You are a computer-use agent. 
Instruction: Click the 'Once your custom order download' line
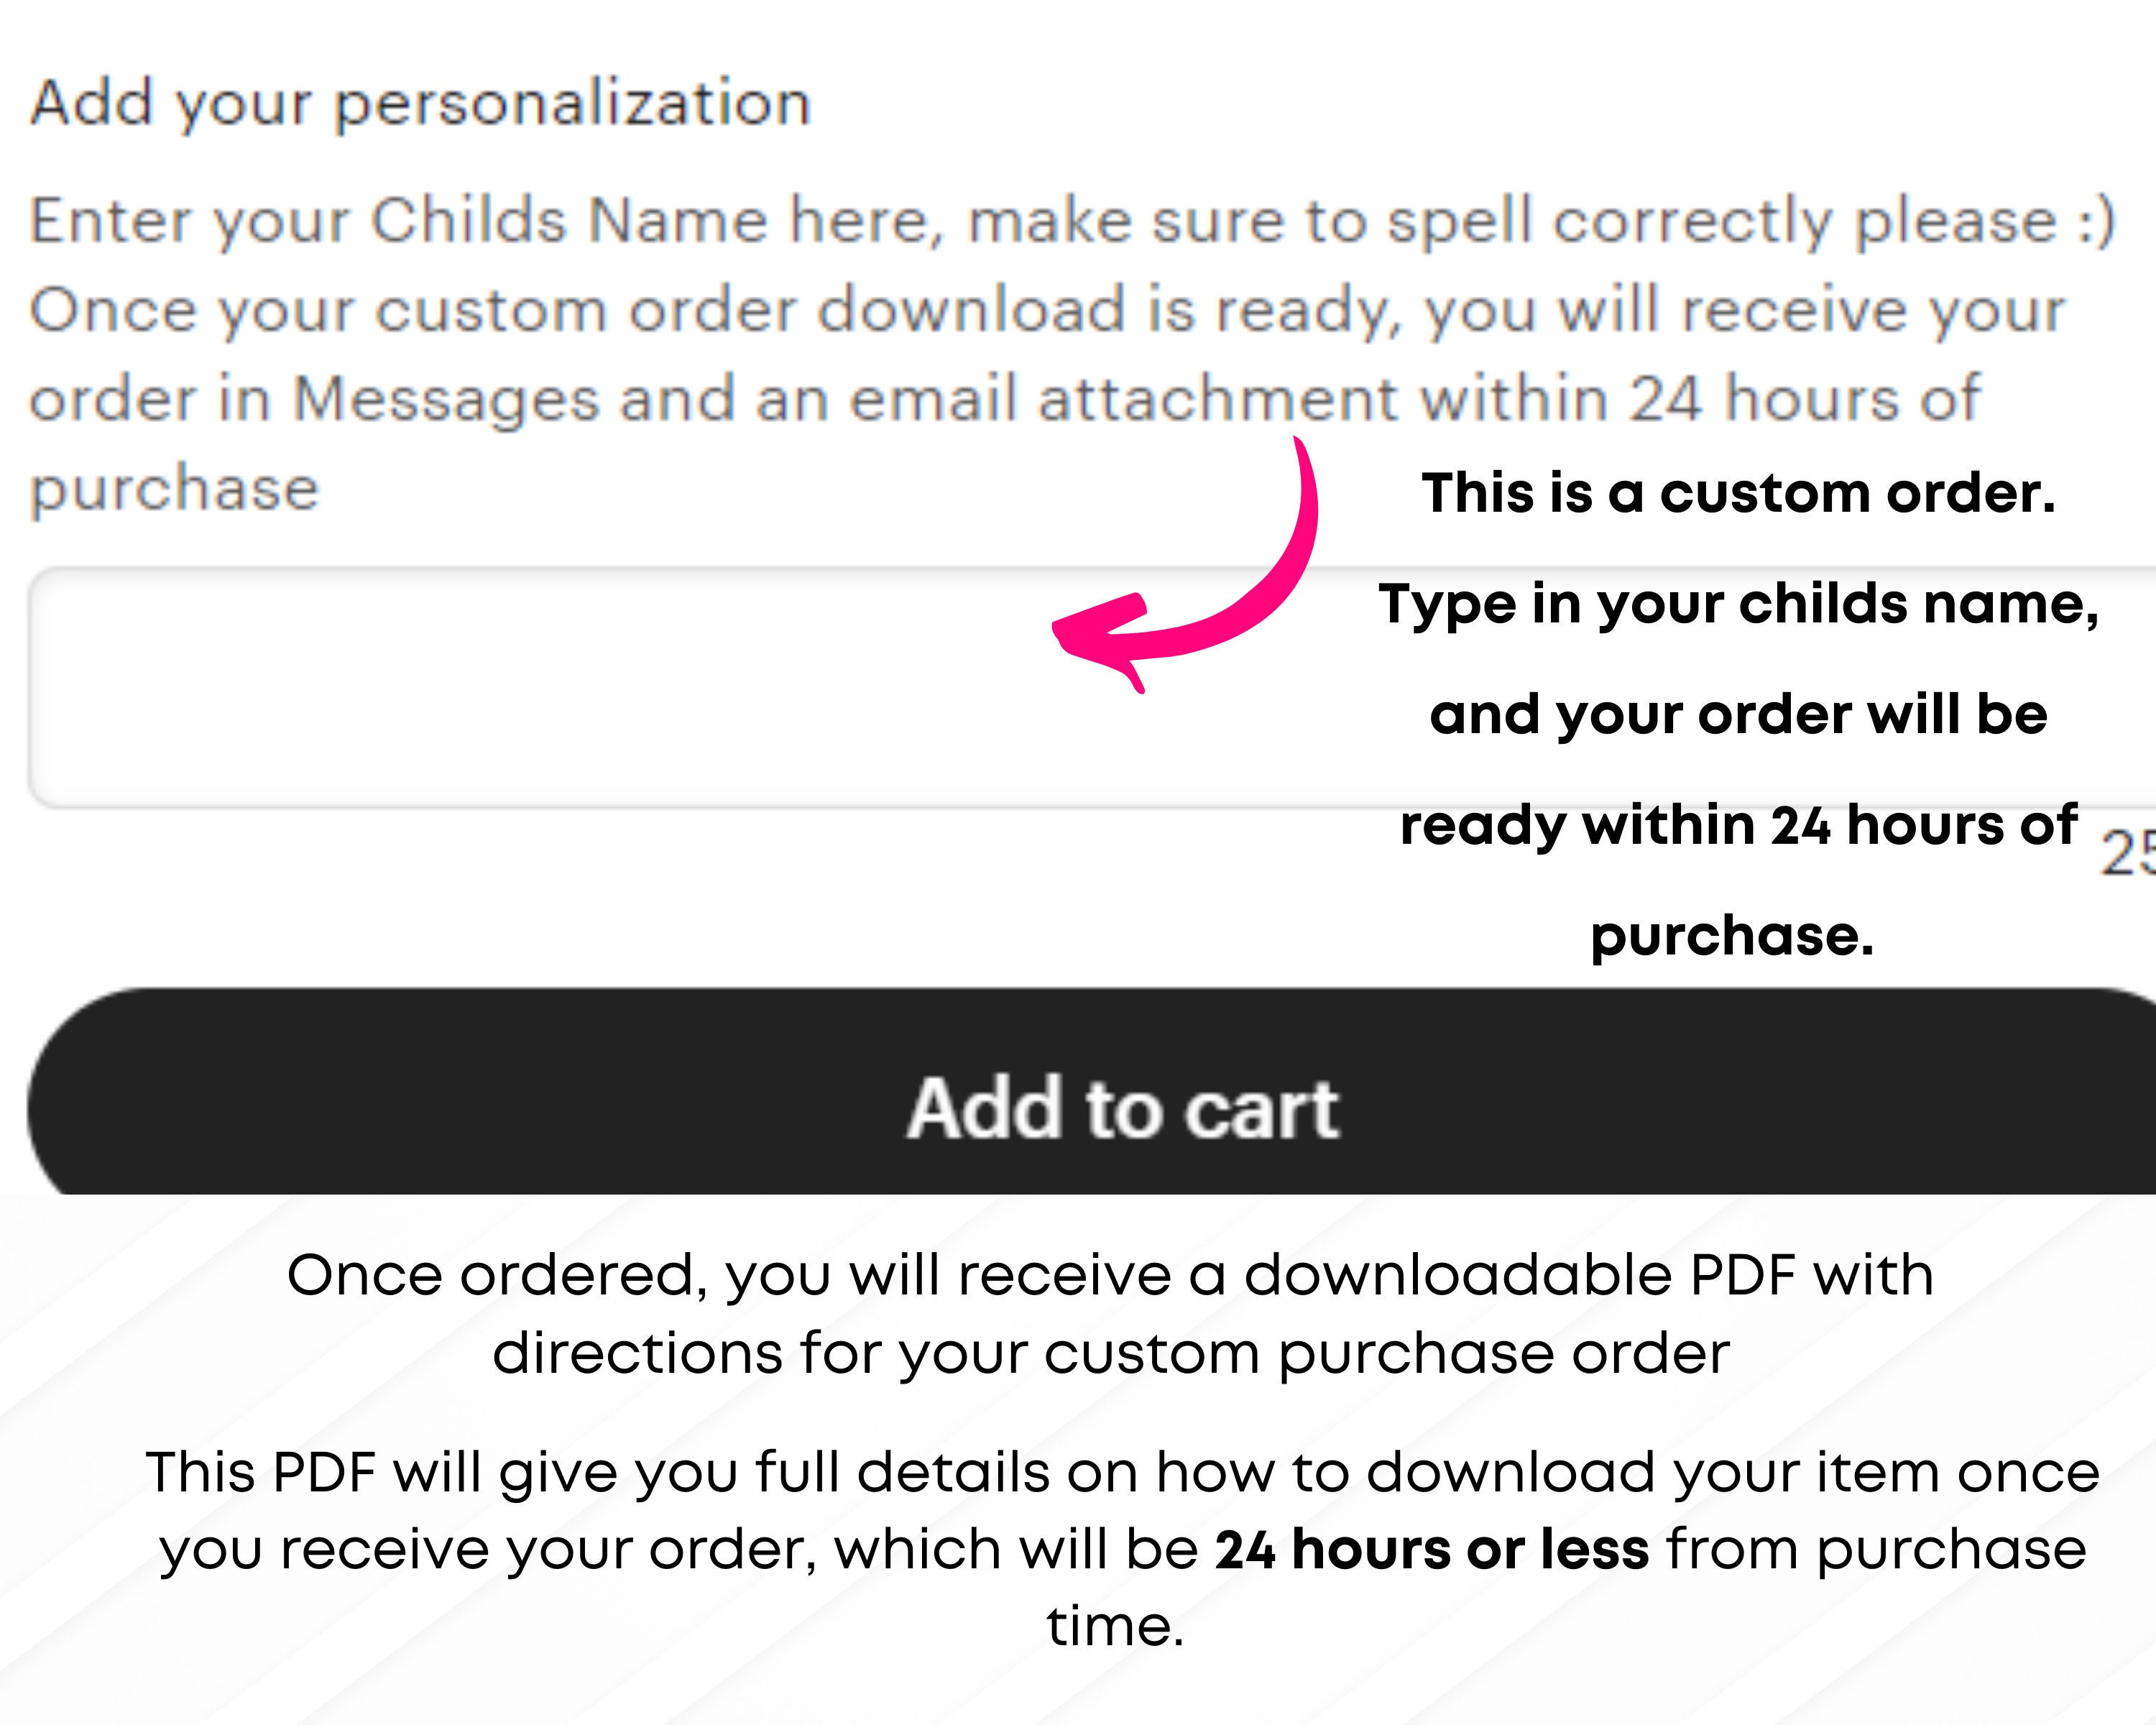pos(1047,310)
